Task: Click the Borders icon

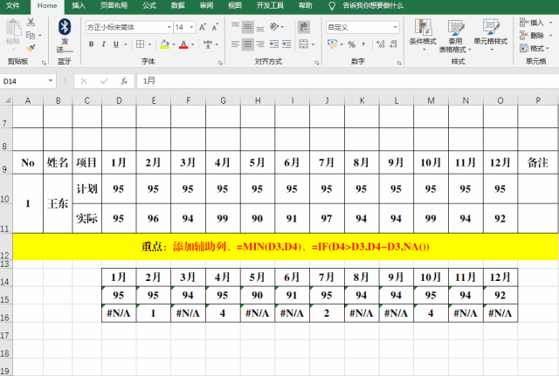Action: tap(140, 44)
